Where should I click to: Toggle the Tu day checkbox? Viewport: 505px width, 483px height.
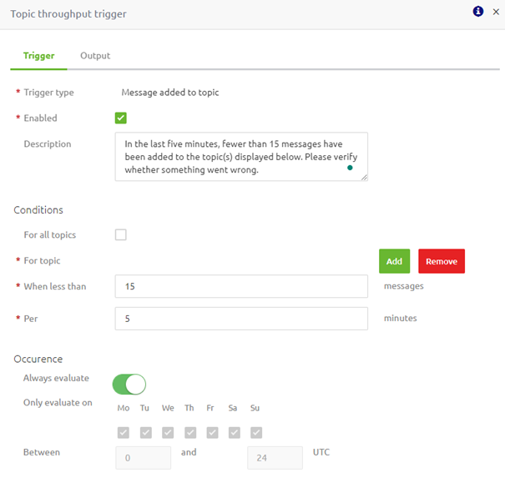coord(146,433)
